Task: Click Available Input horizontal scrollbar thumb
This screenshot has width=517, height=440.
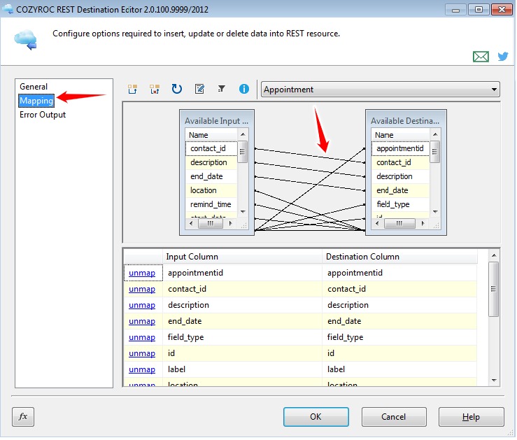Action: [211, 224]
